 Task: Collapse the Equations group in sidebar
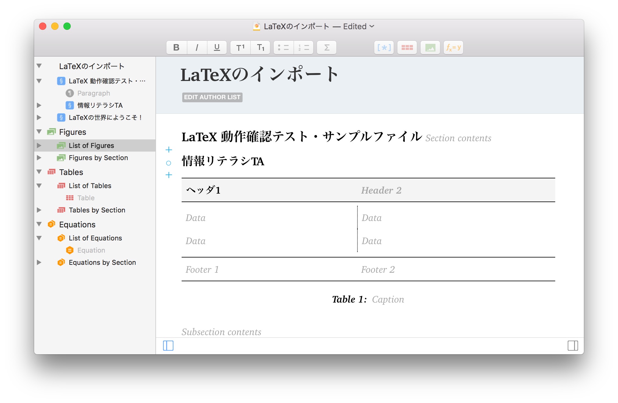(39, 224)
